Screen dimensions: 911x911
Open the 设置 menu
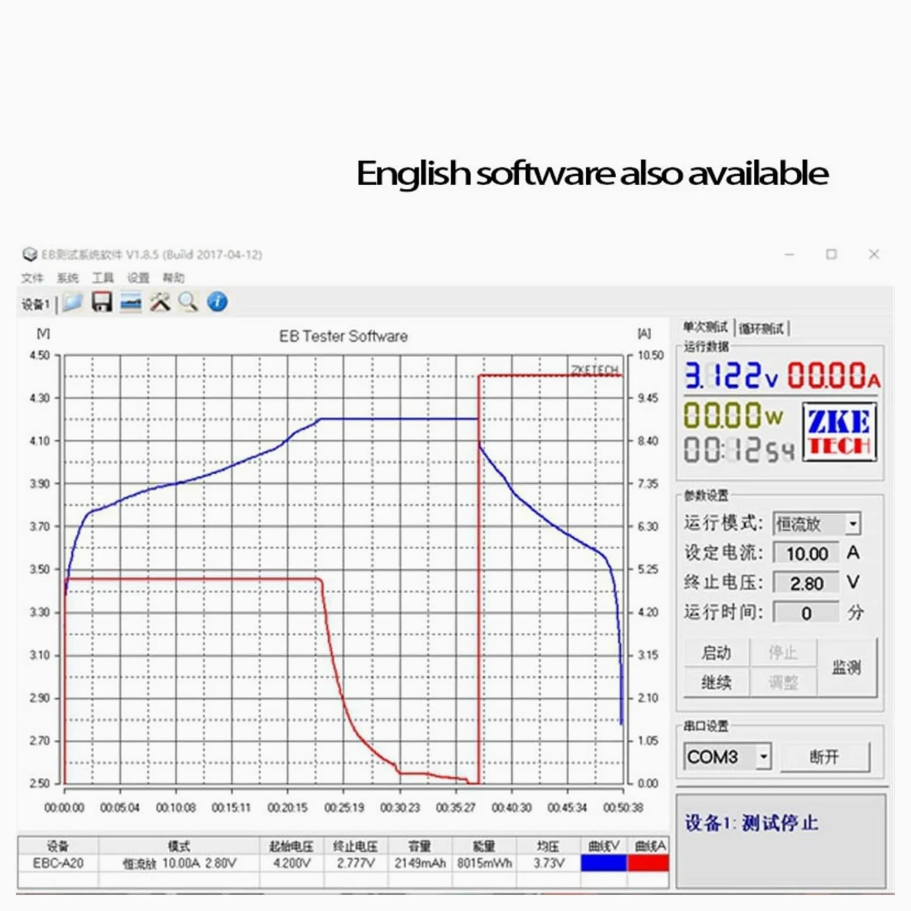[138, 278]
